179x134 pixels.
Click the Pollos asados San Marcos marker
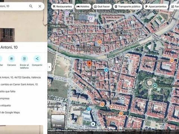tap(172, 60)
